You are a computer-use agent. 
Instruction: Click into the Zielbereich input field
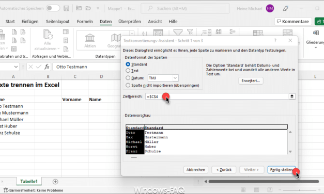217,96
